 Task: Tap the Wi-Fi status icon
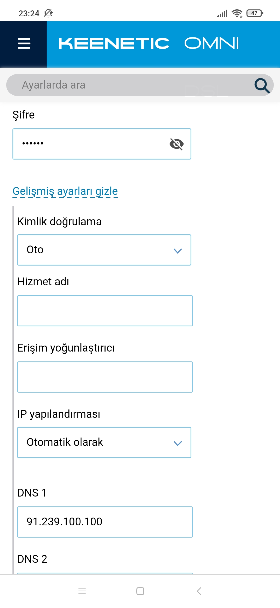tap(237, 13)
